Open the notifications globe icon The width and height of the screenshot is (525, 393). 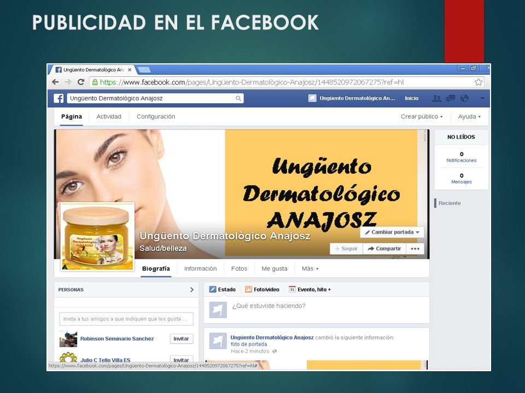click(x=464, y=98)
